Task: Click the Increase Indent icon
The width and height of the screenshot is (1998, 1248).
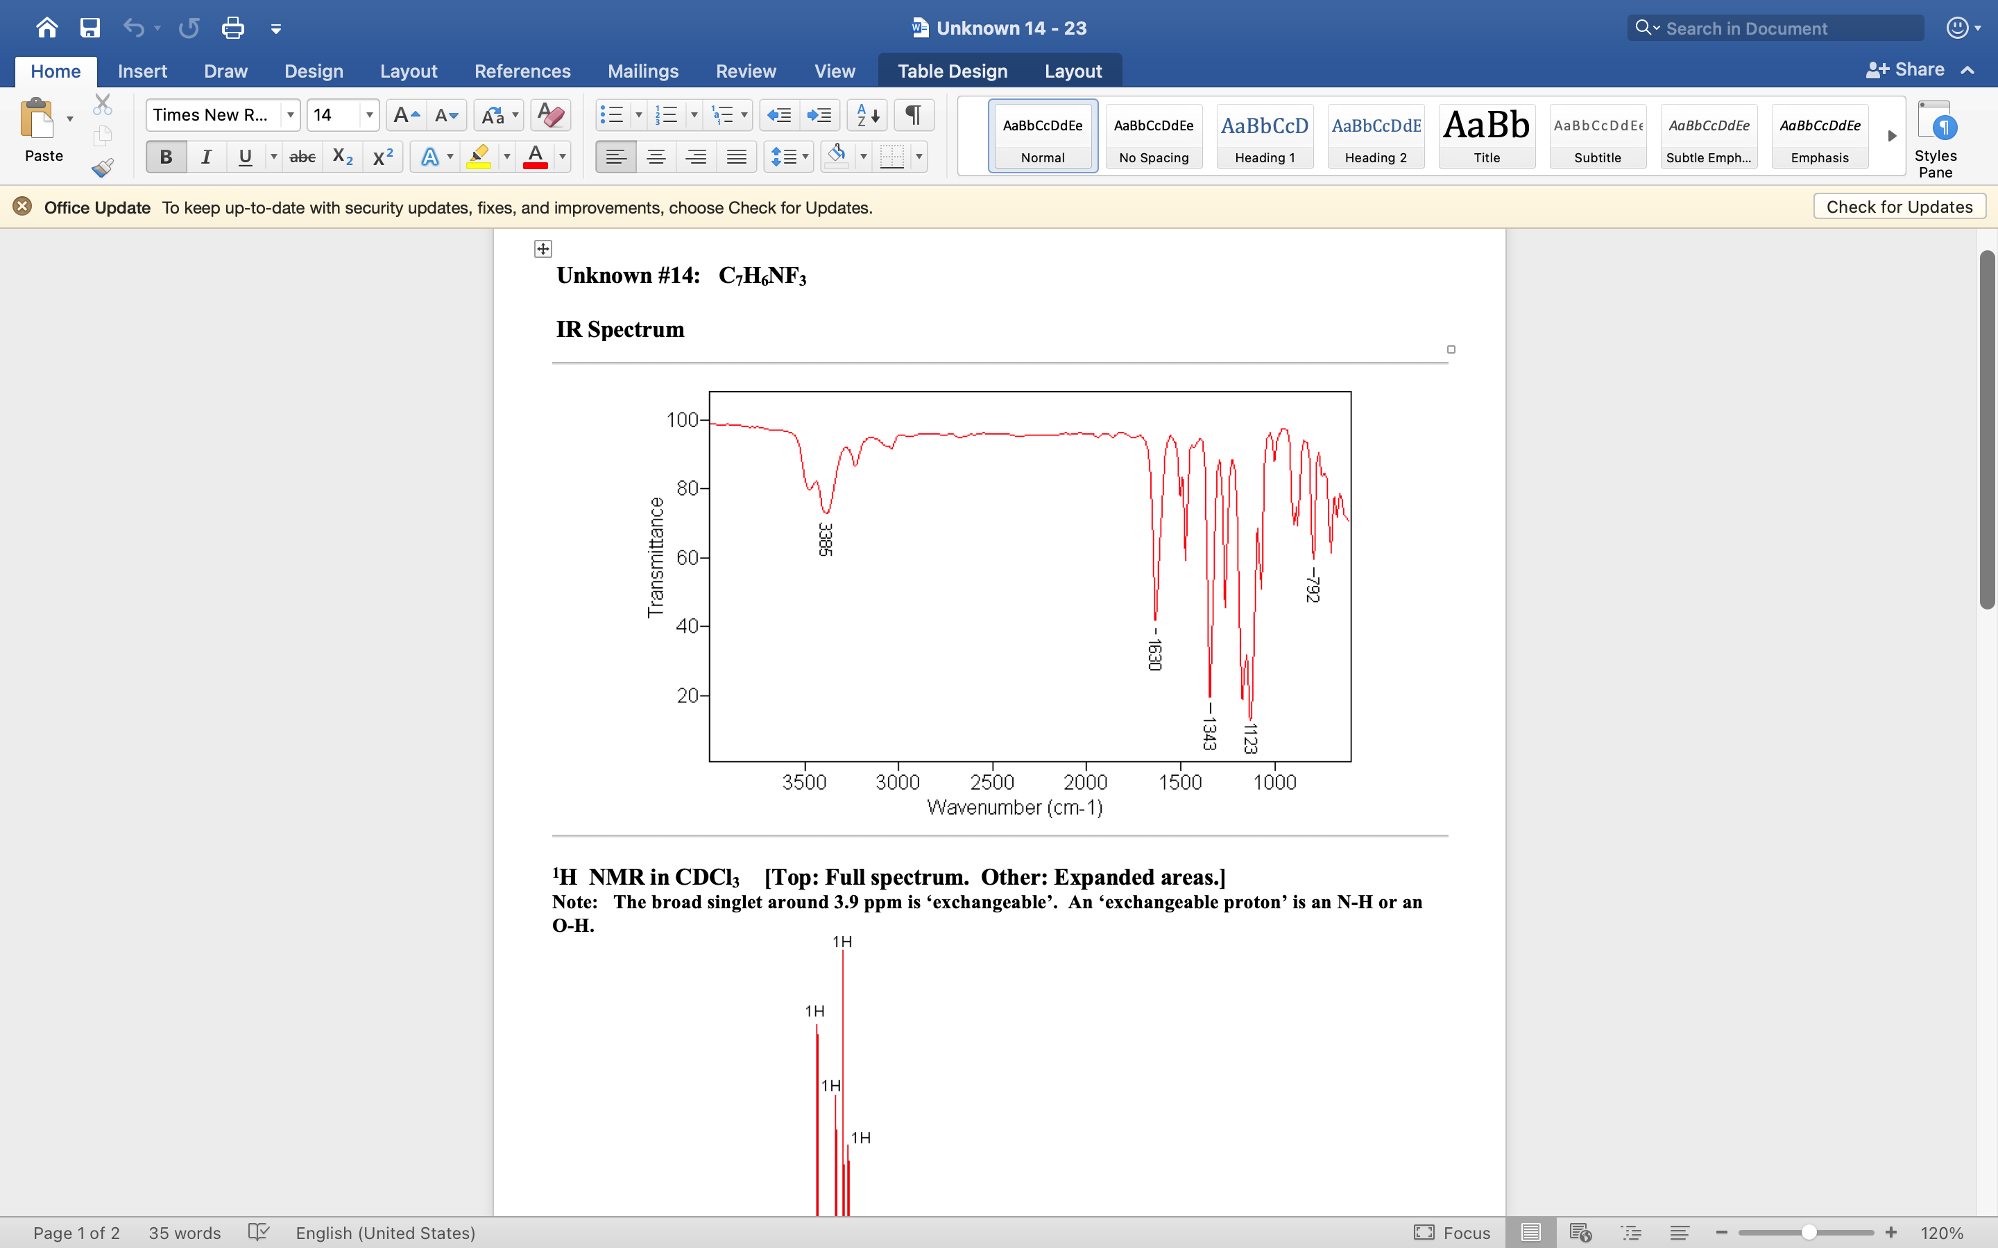Action: pyautogui.click(x=819, y=114)
